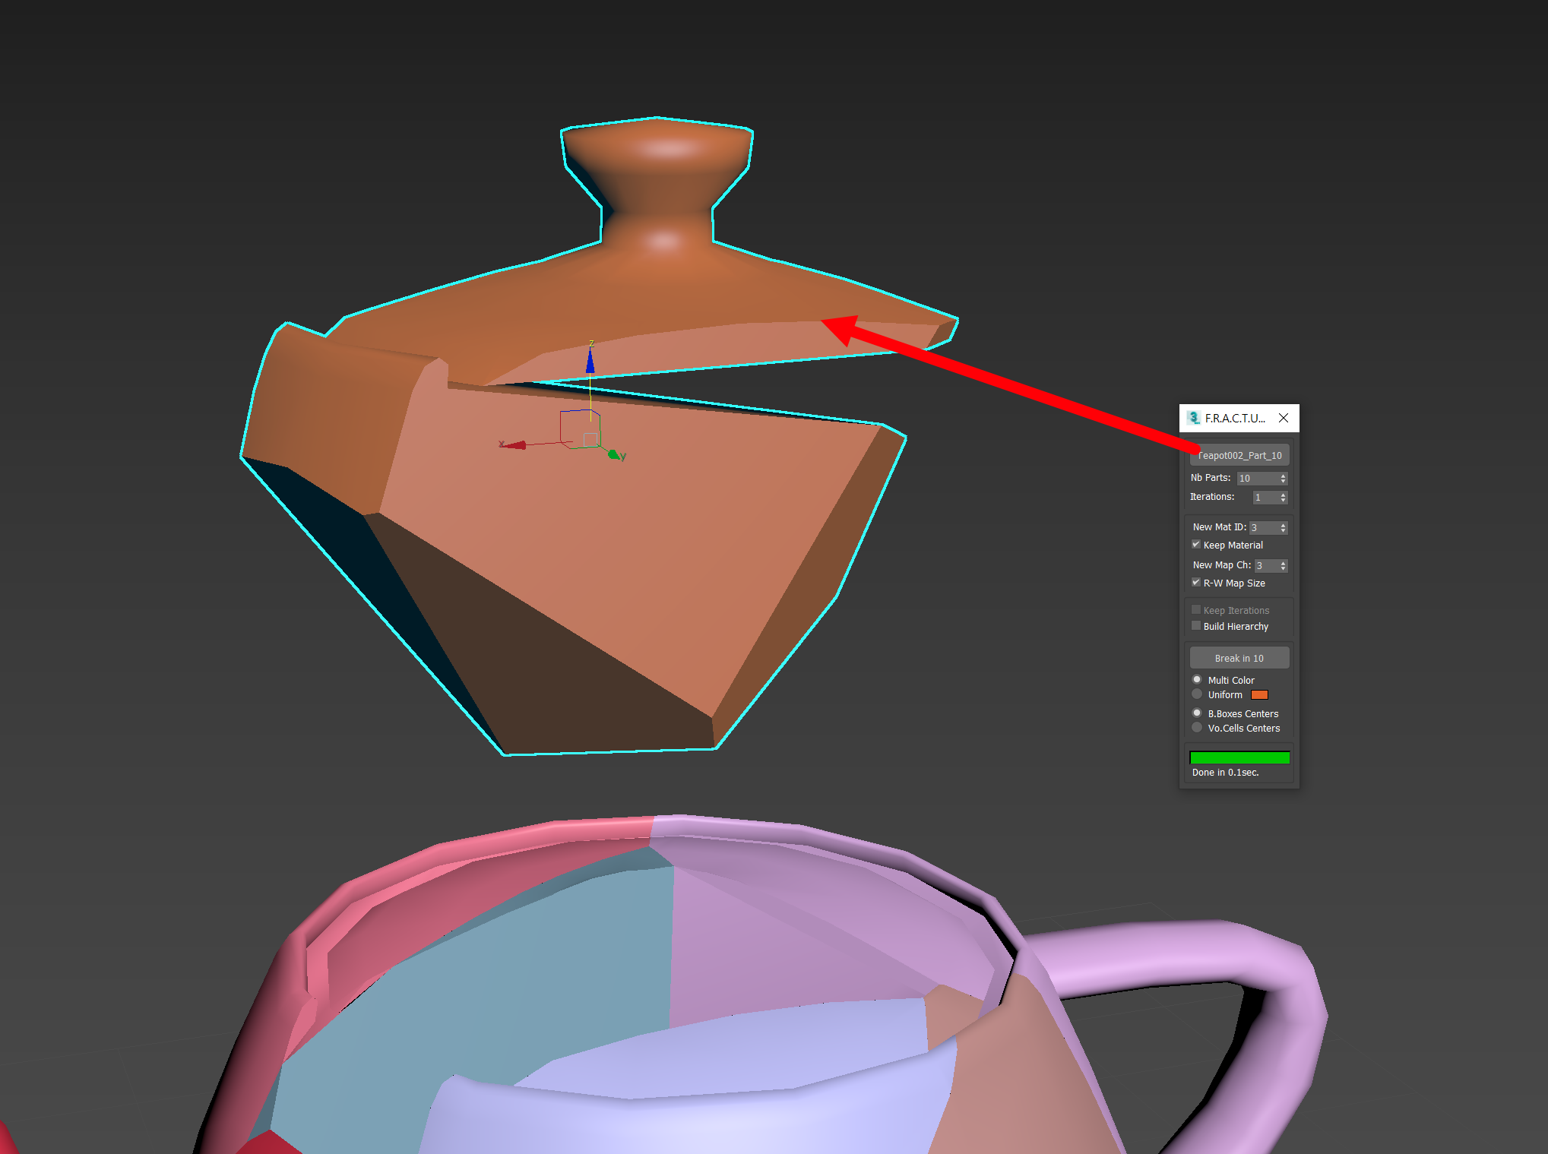Enable the Build Hierarchy checkbox
The height and width of the screenshot is (1154, 1548).
pos(1196,626)
